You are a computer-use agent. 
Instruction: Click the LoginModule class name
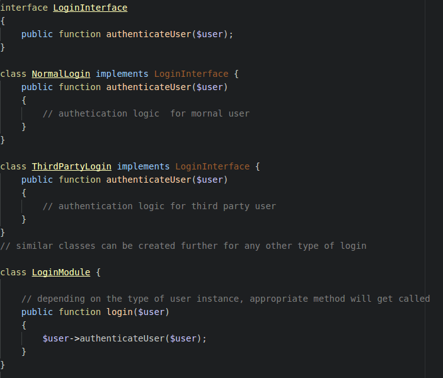click(61, 272)
